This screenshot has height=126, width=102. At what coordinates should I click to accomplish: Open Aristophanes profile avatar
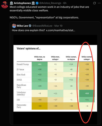coord(5,5)
